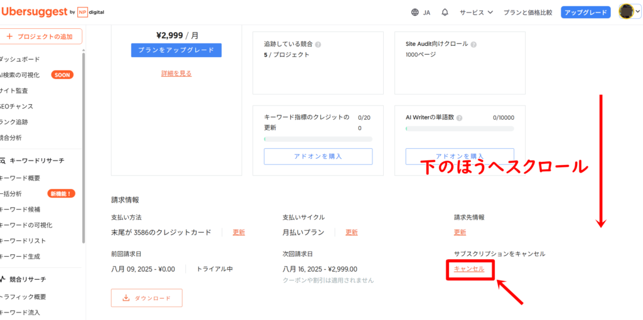
Task: Click the アップグレード button in header
Action: point(585,13)
